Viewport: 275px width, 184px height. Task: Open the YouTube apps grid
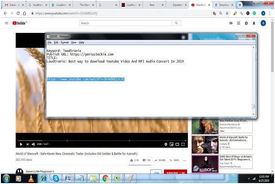[x=239, y=23]
